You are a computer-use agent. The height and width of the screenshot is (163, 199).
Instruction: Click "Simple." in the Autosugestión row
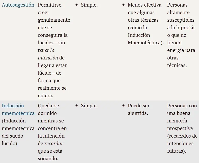point(89,5)
